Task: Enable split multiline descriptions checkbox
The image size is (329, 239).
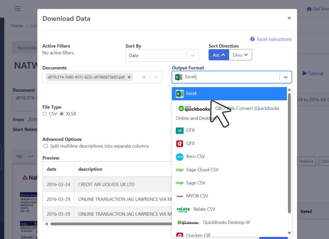Action: click(46, 146)
